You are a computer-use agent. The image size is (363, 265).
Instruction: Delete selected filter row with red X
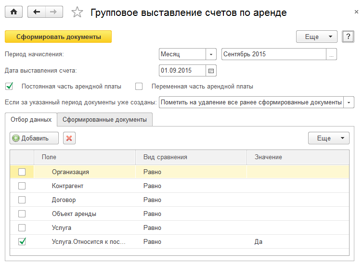pyautogui.click(x=69, y=139)
